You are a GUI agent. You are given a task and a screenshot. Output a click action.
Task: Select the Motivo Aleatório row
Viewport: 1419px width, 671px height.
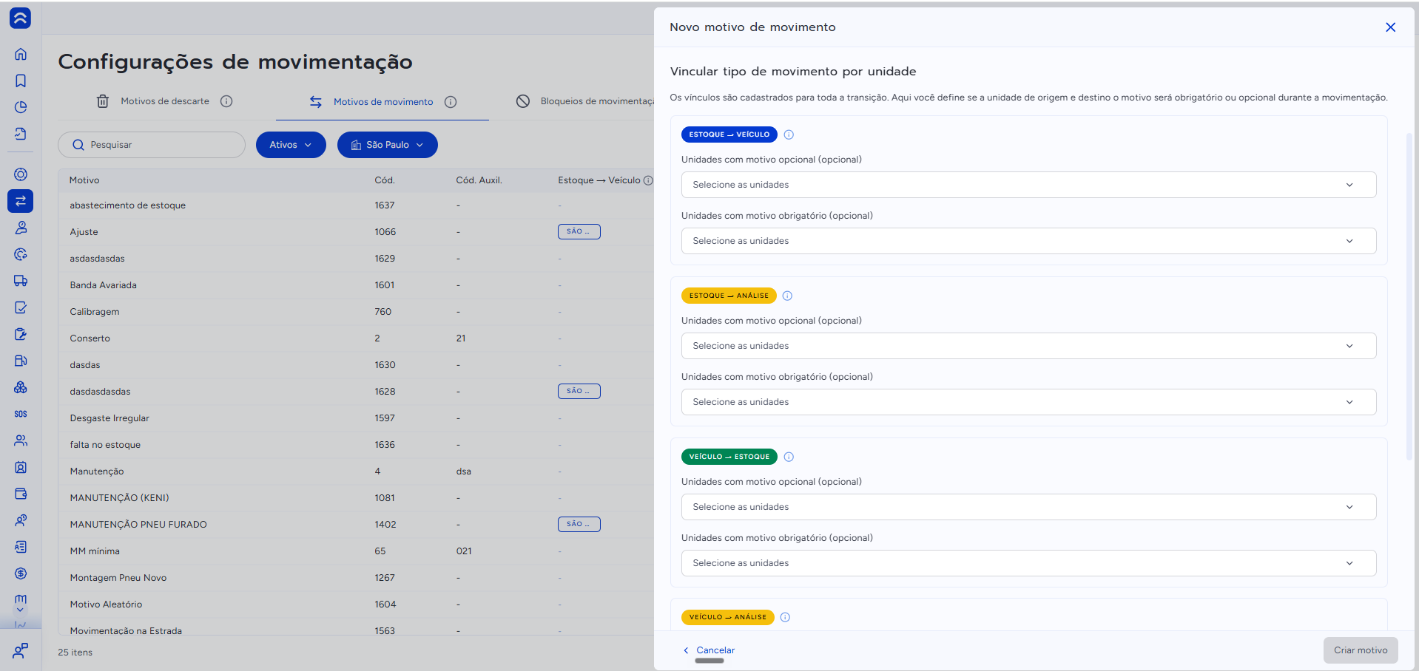pyautogui.click(x=356, y=604)
